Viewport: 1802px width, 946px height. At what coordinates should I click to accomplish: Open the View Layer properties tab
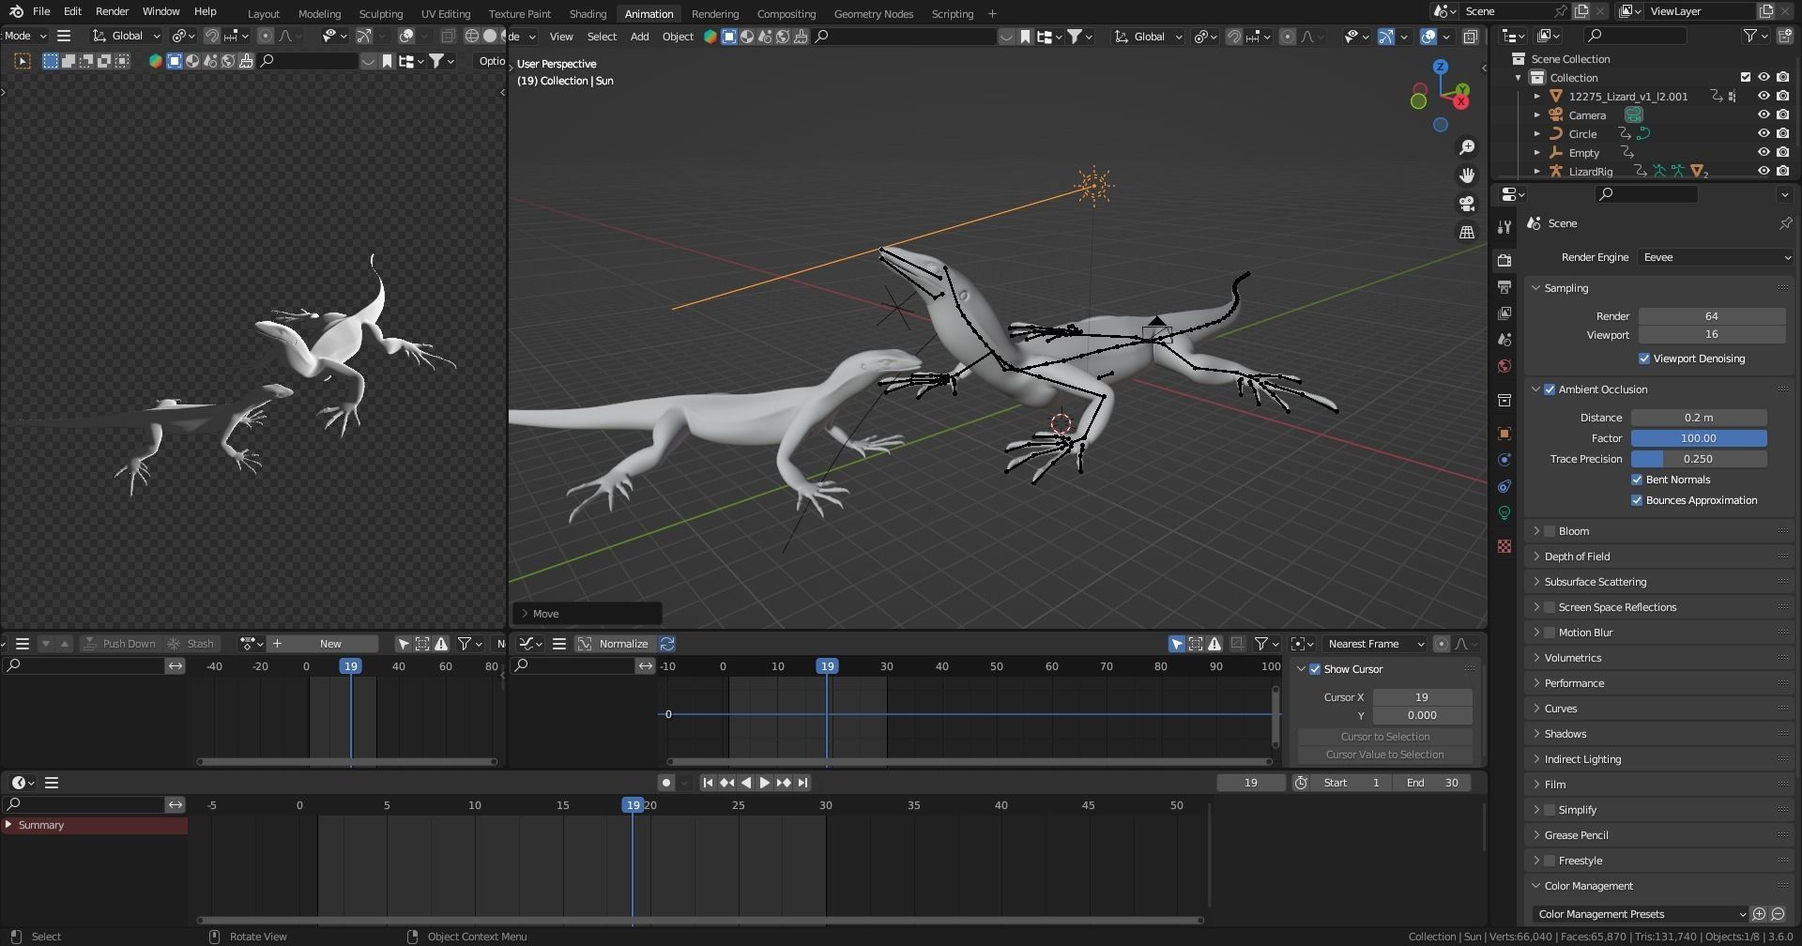1504,313
